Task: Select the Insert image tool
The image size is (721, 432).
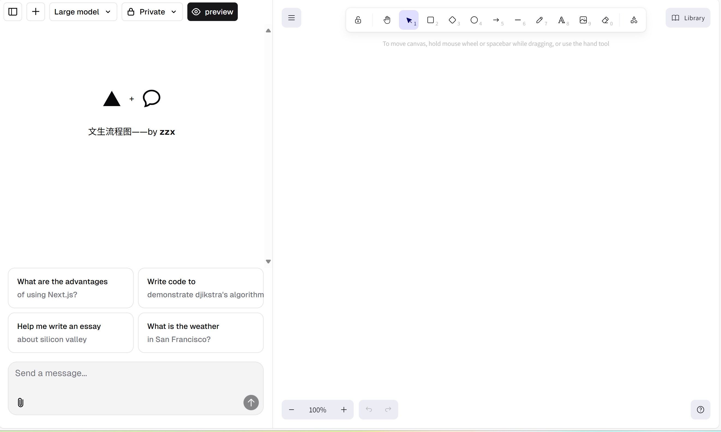Action: click(583, 20)
